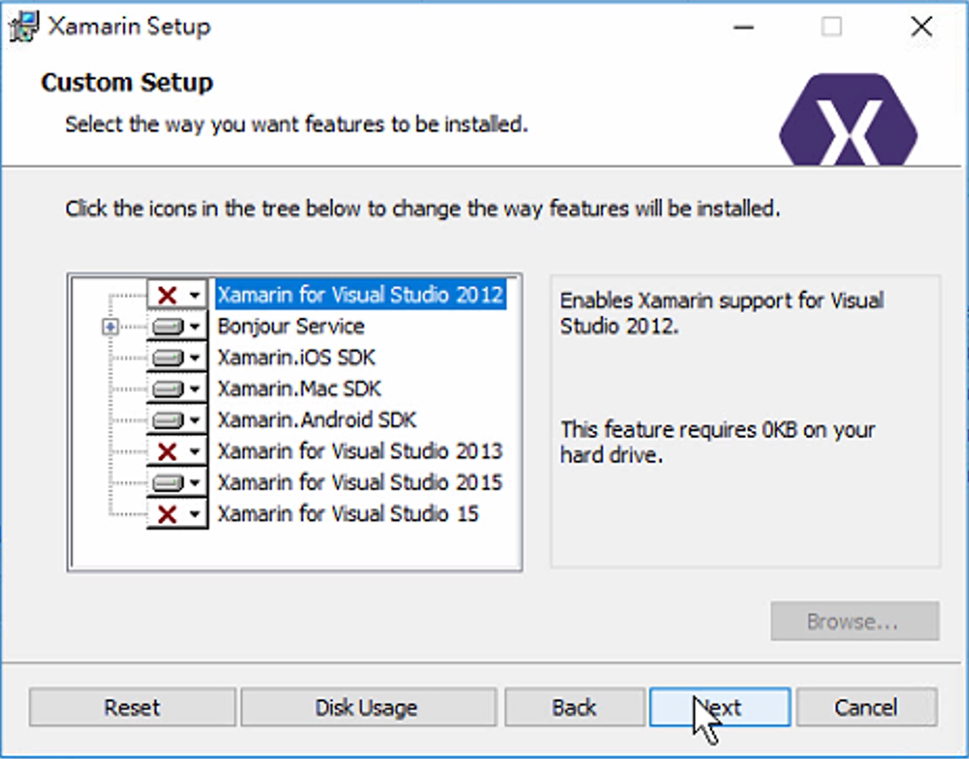Select Xamarin for Visual Studio 2013 row

[x=360, y=452]
